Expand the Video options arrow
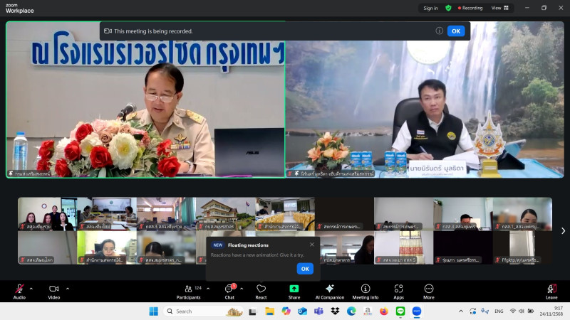Image resolution: width=570 pixels, height=320 pixels. pyautogui.click(x=68, y=288)
